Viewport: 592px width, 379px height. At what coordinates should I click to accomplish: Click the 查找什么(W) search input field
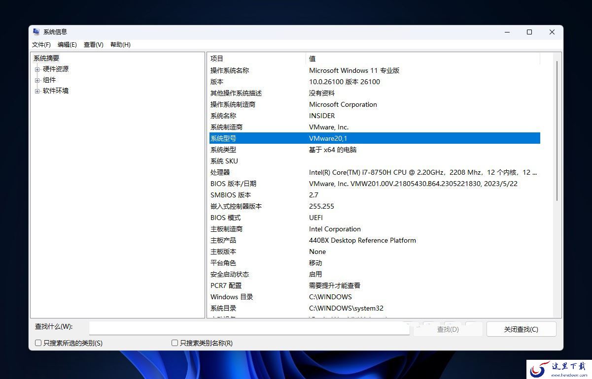pos(249,328)
